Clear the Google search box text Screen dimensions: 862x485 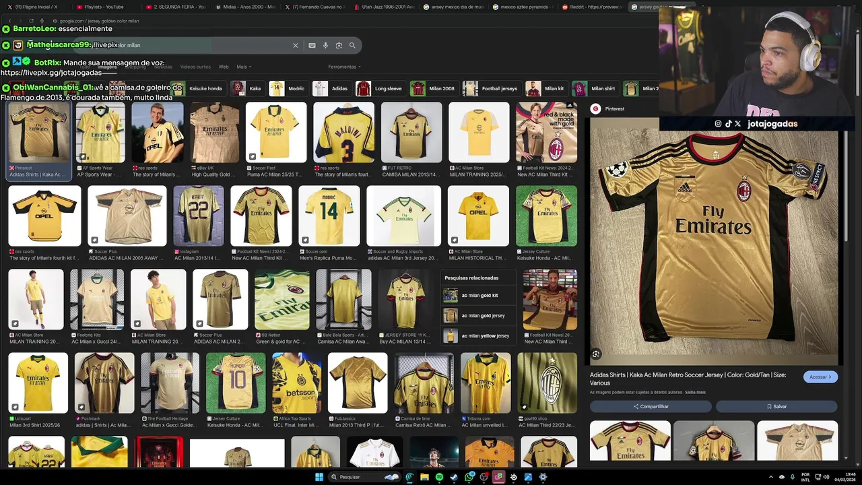pyautogui.click(x=295, y=45)
